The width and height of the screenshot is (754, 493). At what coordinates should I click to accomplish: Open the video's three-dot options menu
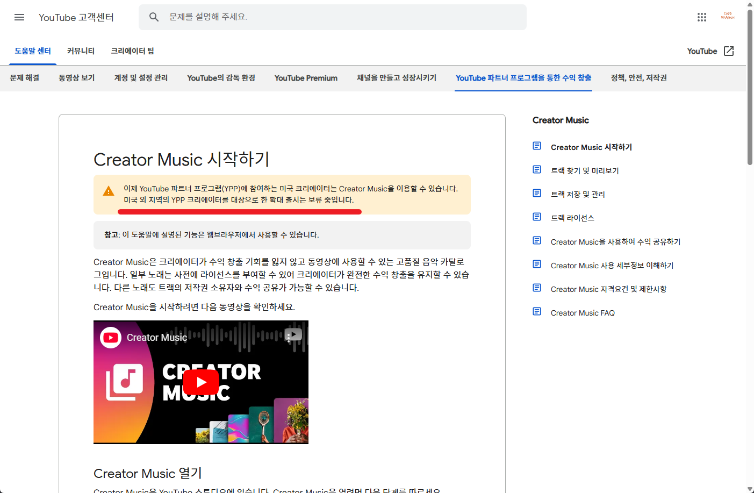pos(289,338)
